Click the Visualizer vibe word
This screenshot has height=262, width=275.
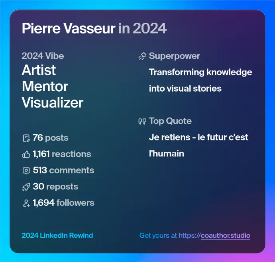(52, 103)
